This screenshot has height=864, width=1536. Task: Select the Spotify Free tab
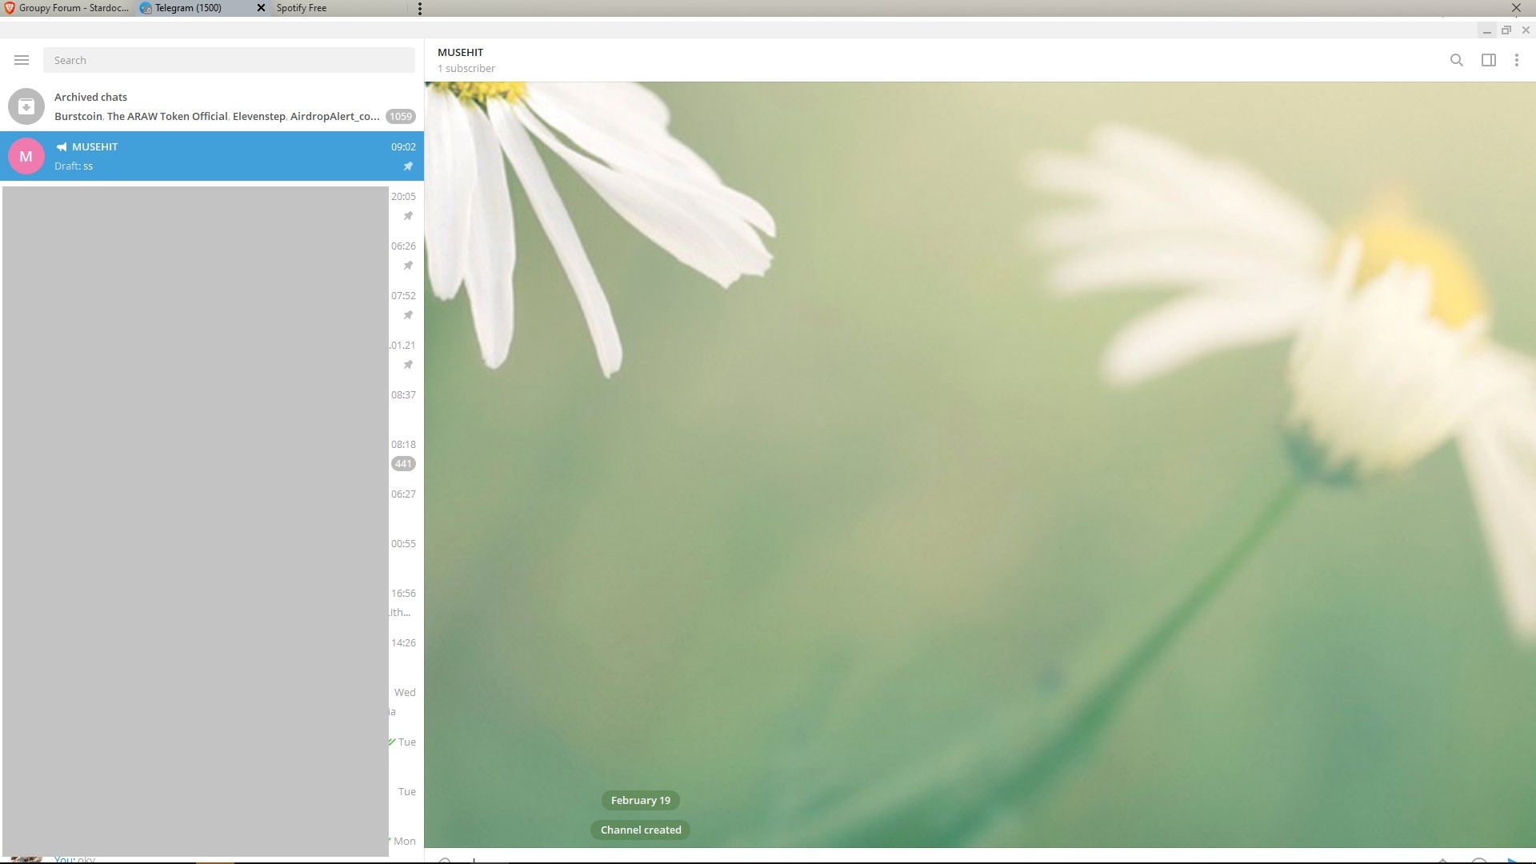pyautogui.click(x=298, y=9)
